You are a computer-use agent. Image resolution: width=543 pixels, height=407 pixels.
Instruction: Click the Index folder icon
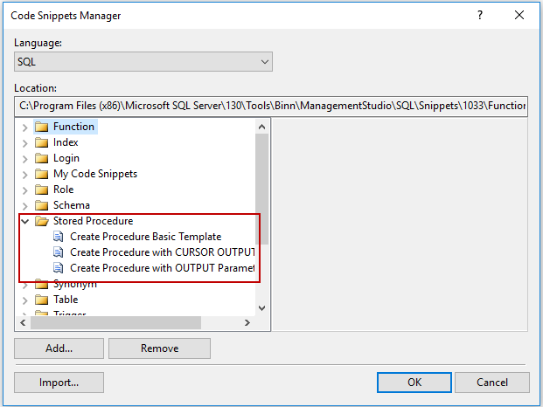coord(41,142)
